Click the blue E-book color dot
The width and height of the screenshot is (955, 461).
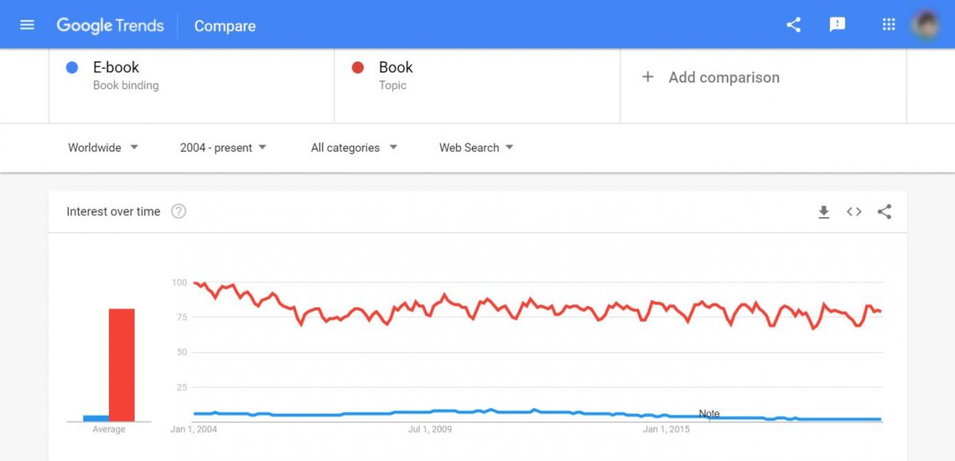click(x=72, y=68)
